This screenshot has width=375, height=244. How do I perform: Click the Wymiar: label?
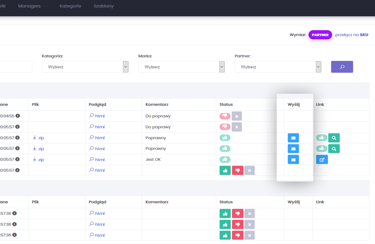[x=298, y=35]
